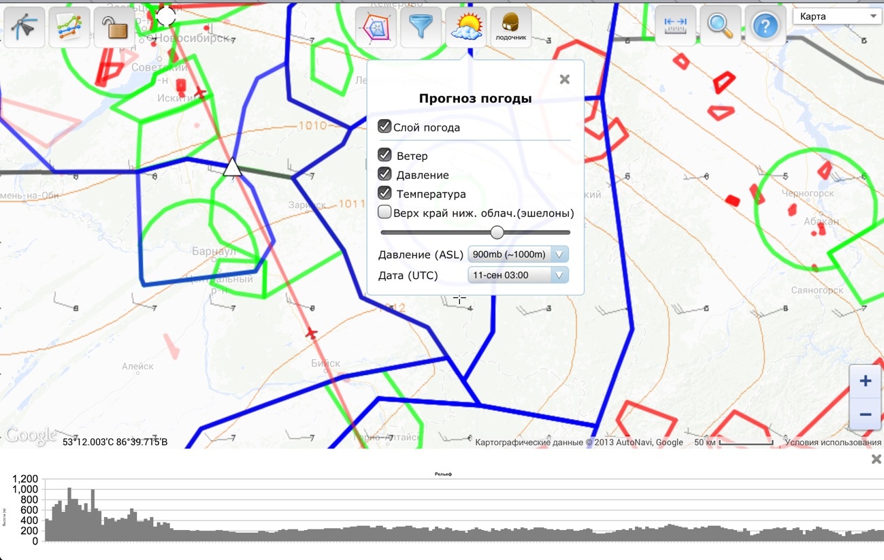Open the magnifier search tool
Image resolution: width=884 pixels, height=560 pixels.
[x=720, y=26]
